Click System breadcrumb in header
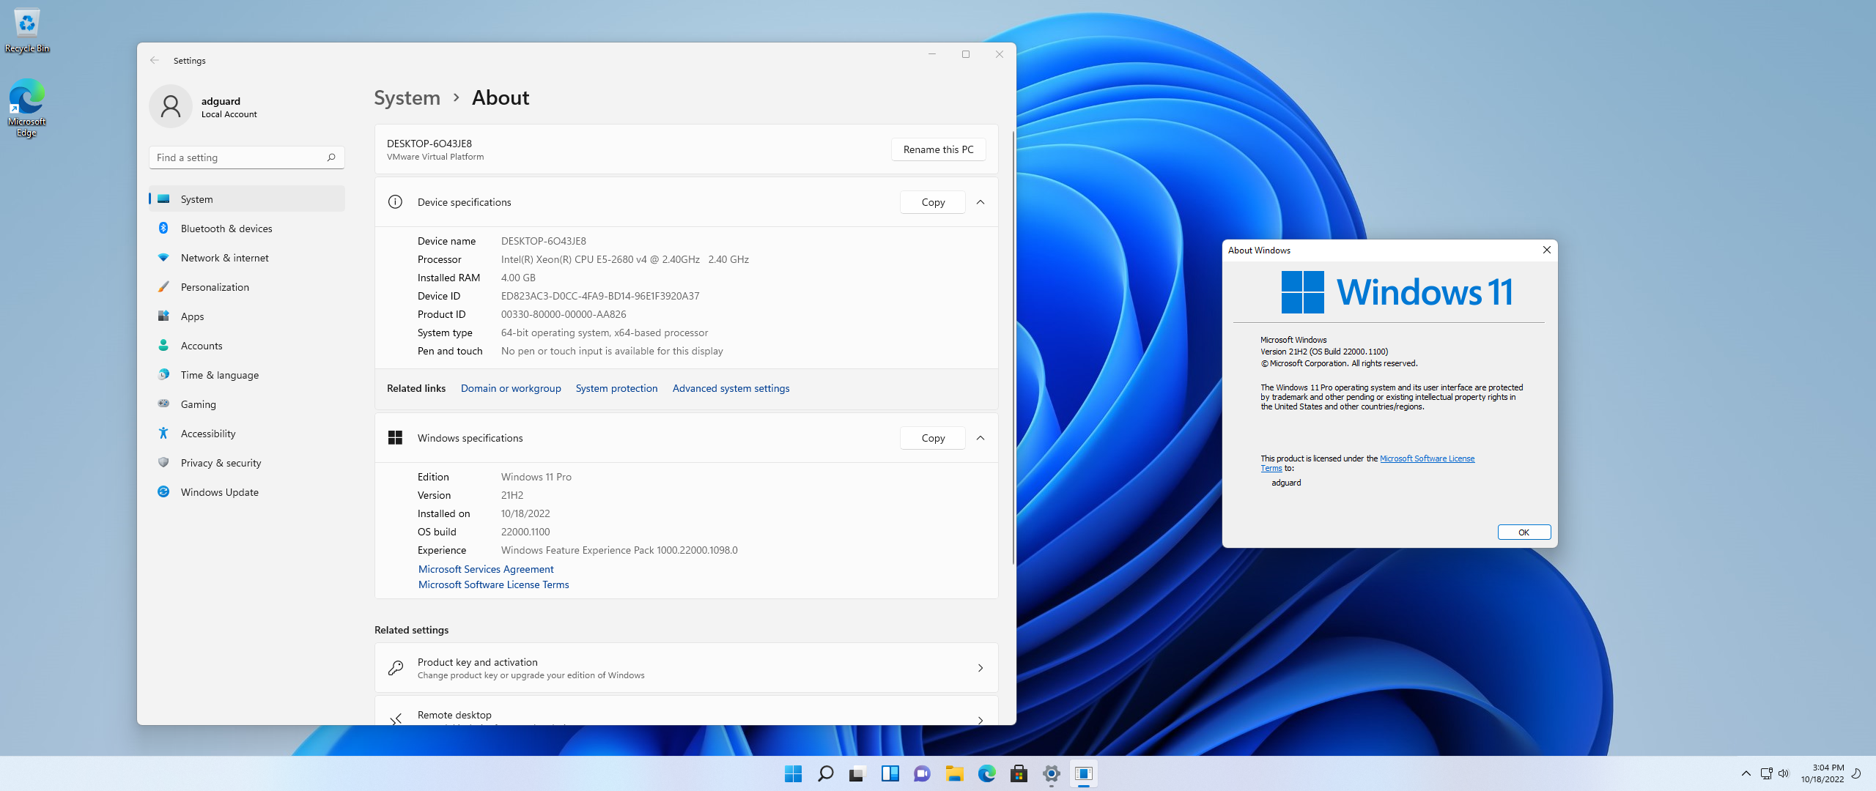Viewport: 1876px width, 791px height. pyautogui.click(x=407, y=97)
